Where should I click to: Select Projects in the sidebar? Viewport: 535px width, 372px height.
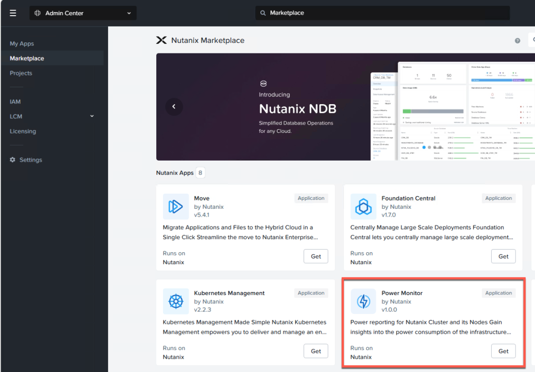pyautogui.click(x=21, y=73)
